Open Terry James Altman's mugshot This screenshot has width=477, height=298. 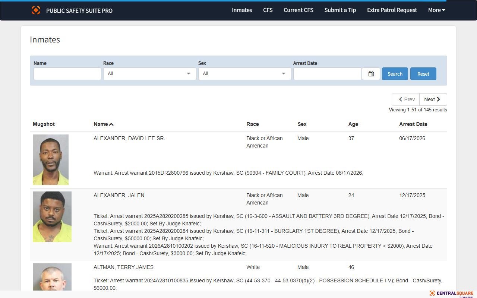[x=52, y=277]
